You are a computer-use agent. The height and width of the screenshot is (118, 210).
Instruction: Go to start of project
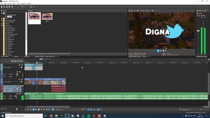click(41, 109)
